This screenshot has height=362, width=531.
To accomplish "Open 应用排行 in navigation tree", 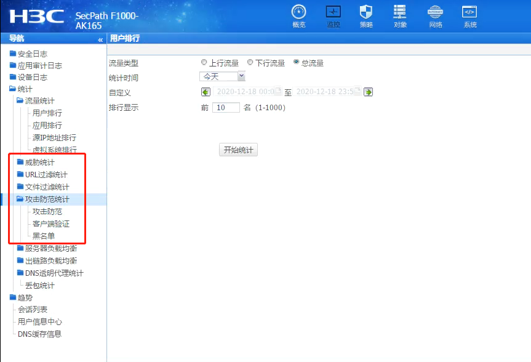I will (x=47, y=126).
